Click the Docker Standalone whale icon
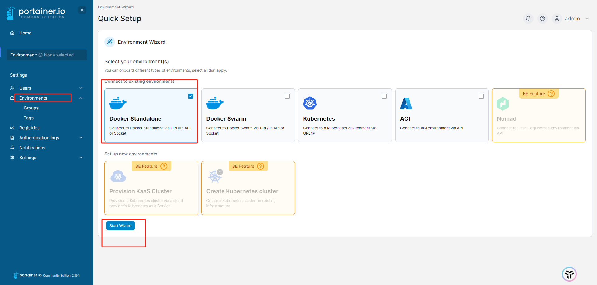Image resolution: width=597 pixels, height=285 pixels. pos(118,103)
